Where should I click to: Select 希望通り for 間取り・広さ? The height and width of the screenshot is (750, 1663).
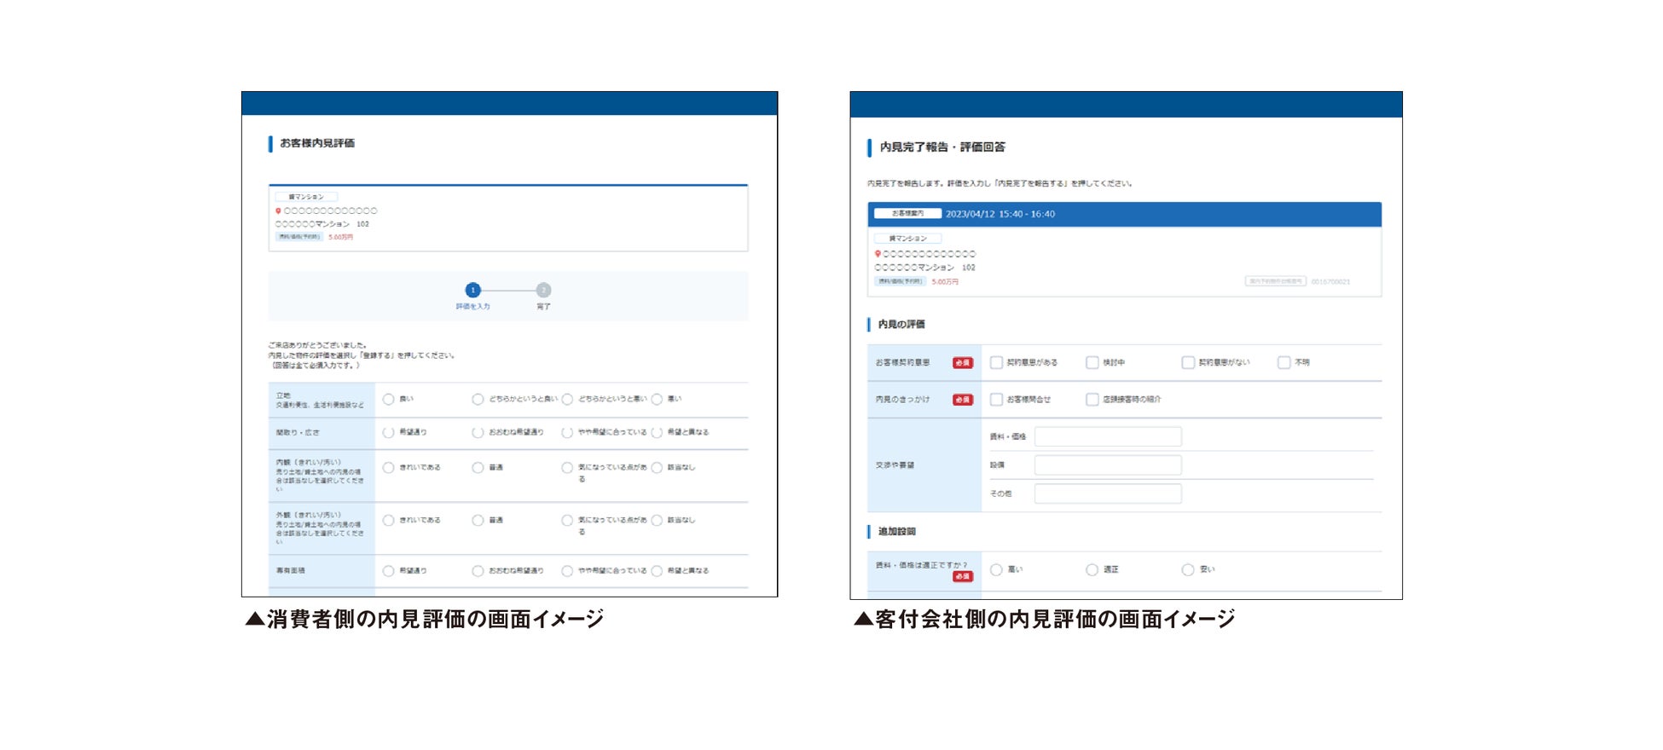click(x=388, y=432)
